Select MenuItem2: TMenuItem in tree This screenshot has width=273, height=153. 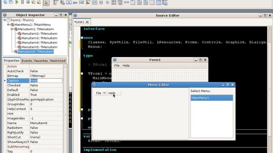point(39,34)
